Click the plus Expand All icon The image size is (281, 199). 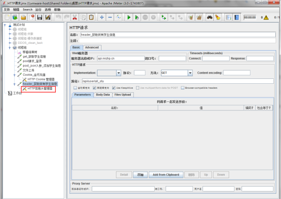101,17
